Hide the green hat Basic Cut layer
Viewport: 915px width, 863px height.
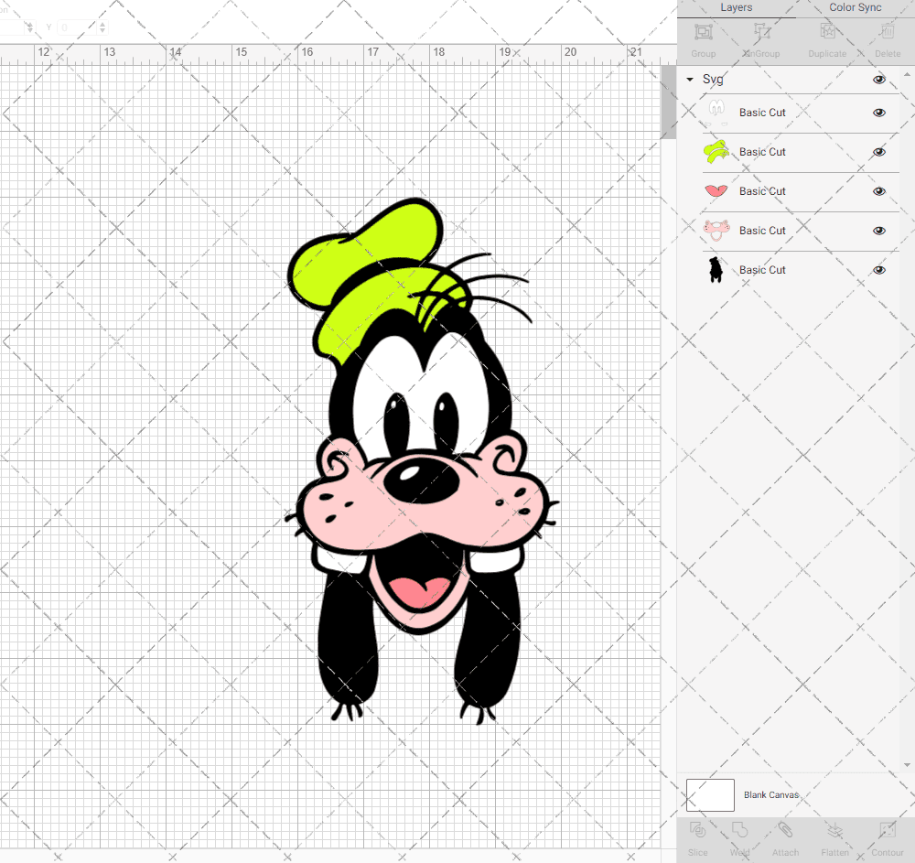point(878,152)
